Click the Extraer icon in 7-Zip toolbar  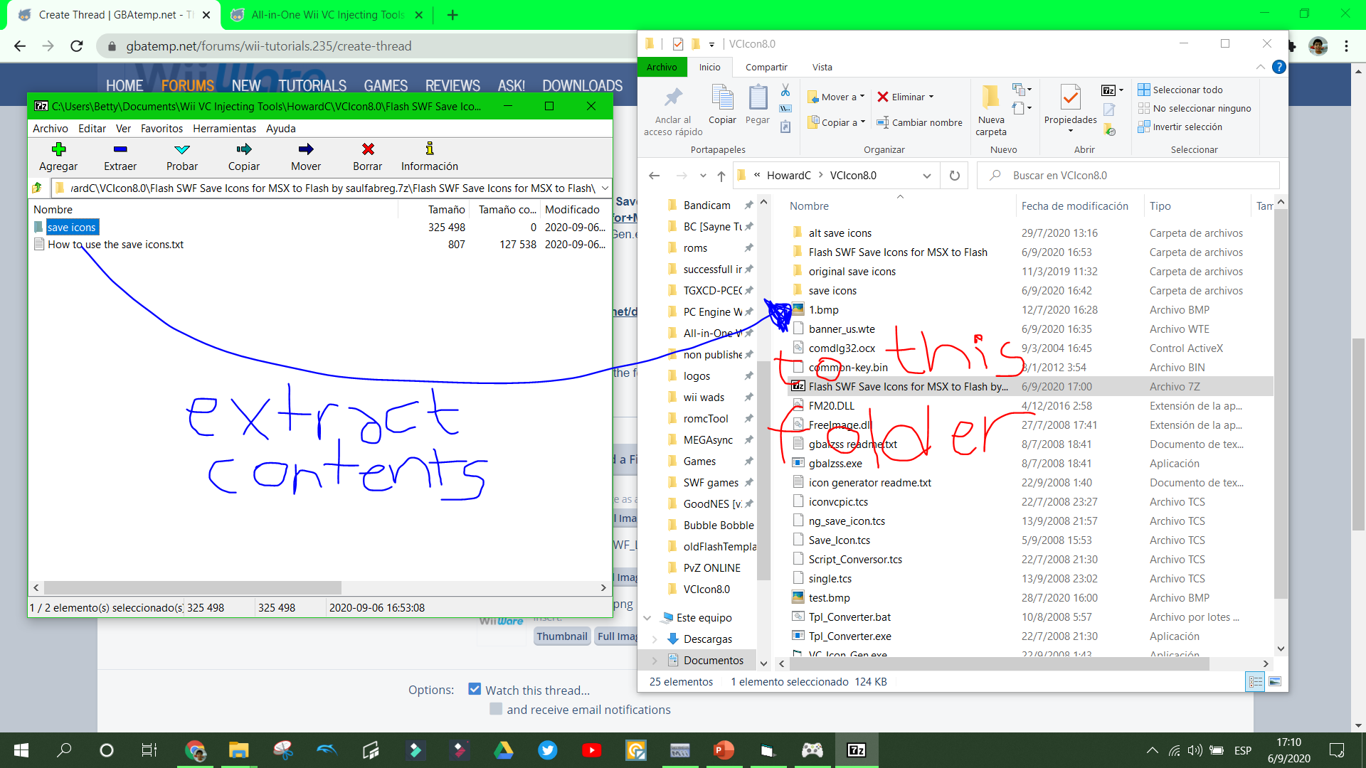[120, 149]
